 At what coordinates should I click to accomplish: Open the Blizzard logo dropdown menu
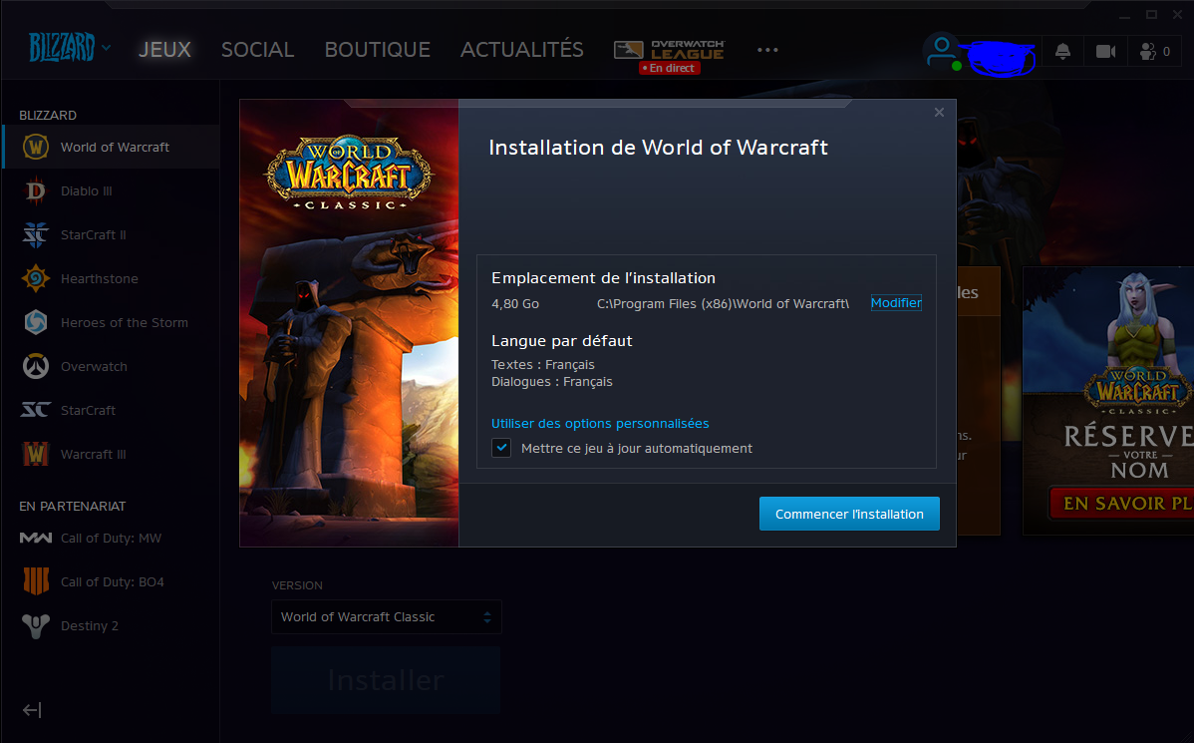tap(70, 47)
